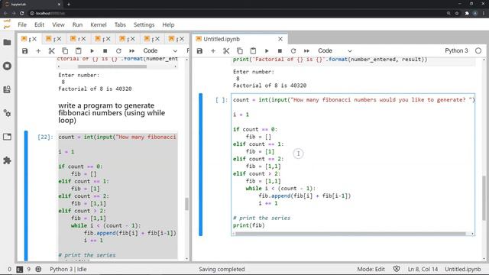Interrupt the kernel in Untitled.ipynb
Image resolution: width=489 pixels, height=275 pixels.
pyautogui.click(x=280, y=51)
